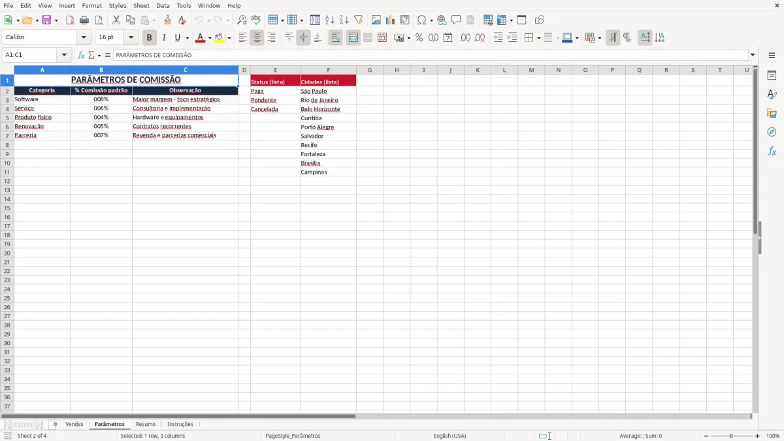
Task: Apply the red font color swatch
Action: [x=200, y=38]
